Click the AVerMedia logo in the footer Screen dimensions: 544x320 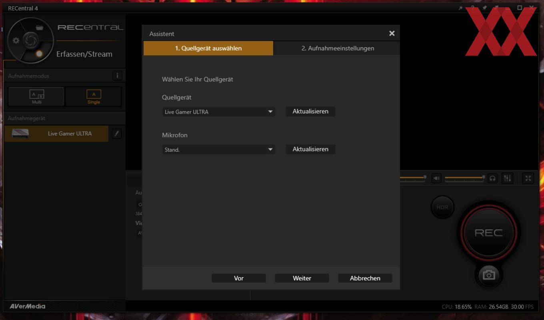pos(28,306)
